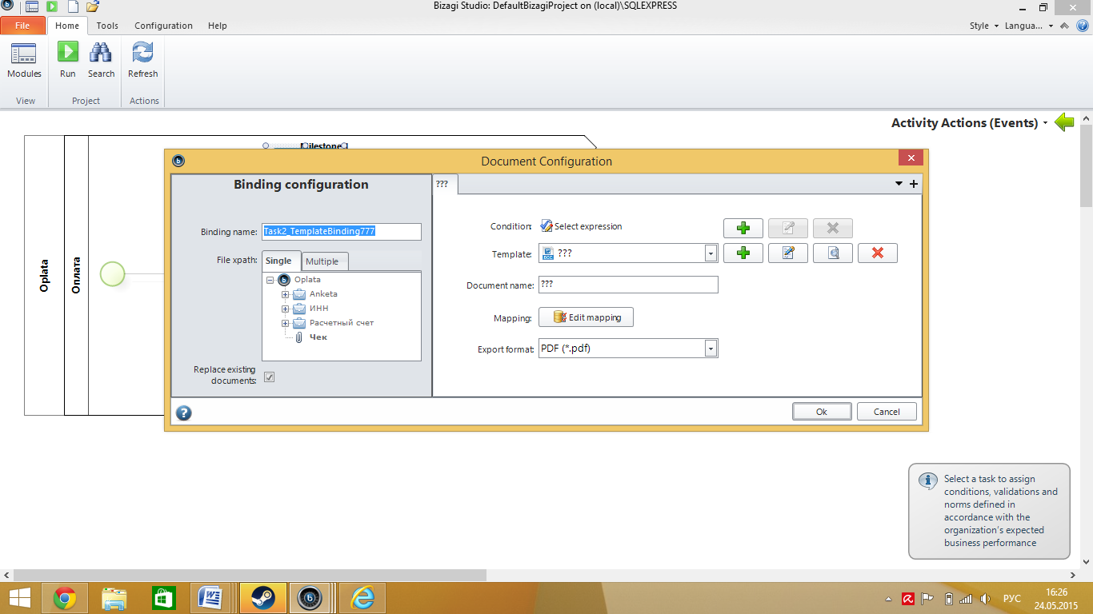Open the document tabs list arrow
The width and height of the screenshot is (1093, 614).
tap(899, 184)
